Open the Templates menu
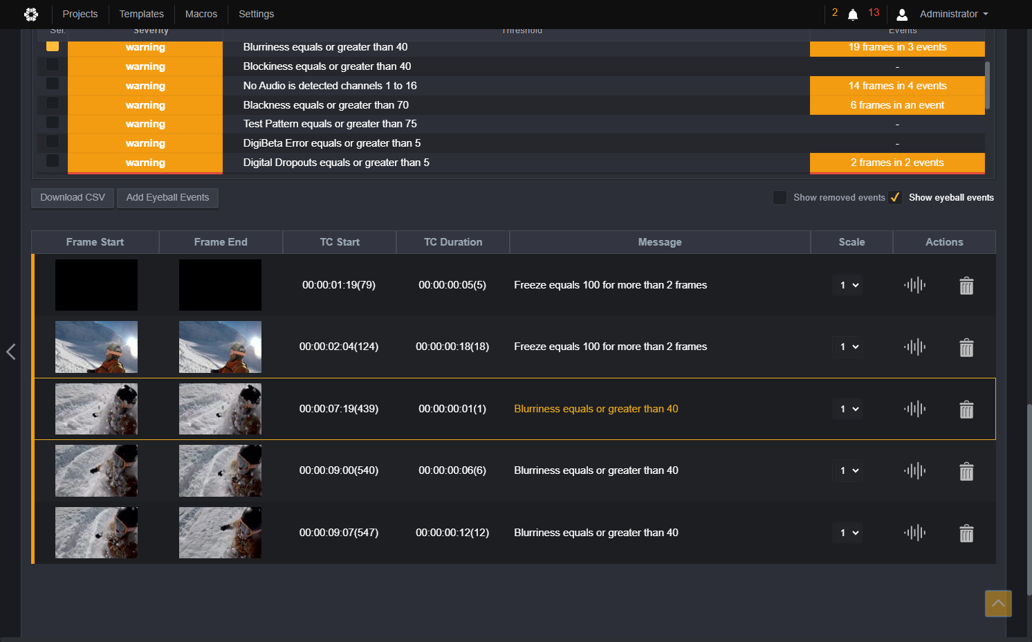Image resolution: width=1032 pixels, height=642 pixels. pyautogui.click(x=142, y=14)
